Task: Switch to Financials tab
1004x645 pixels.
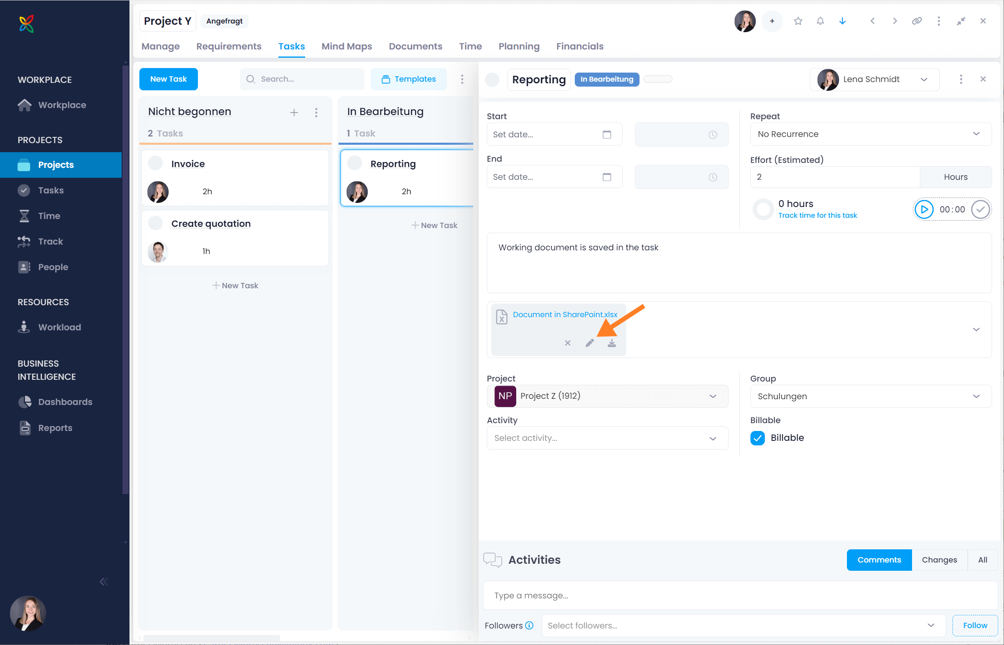Action: click(579, 47)
